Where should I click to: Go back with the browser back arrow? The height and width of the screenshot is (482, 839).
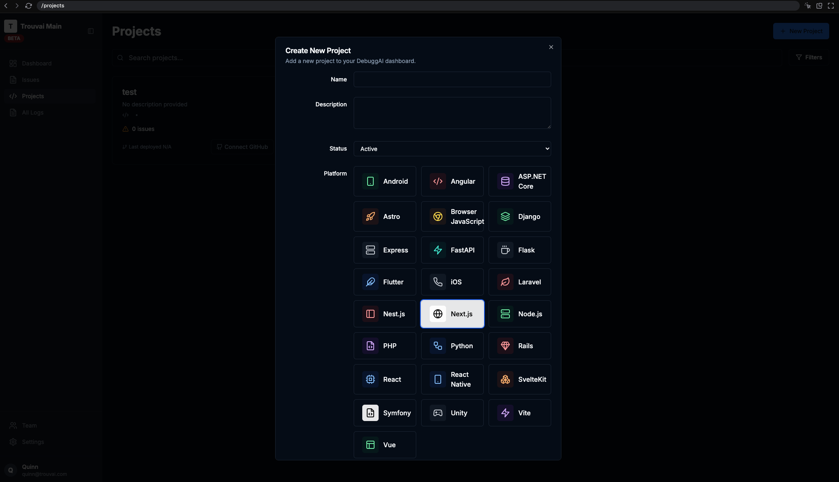[x=6, y=6]
